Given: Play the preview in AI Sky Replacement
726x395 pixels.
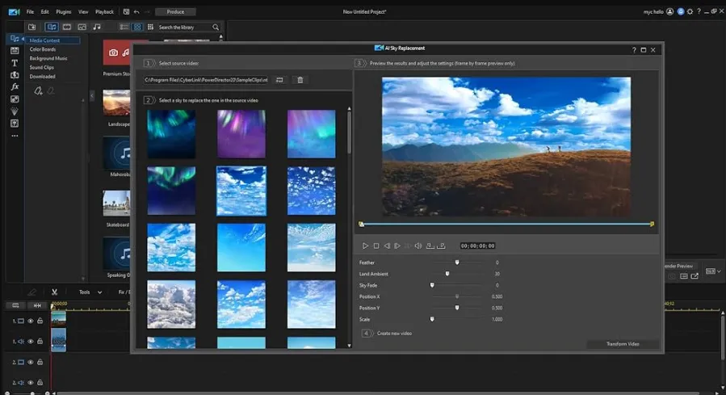Looking at the screenshot, I should [x=365, y=246].
